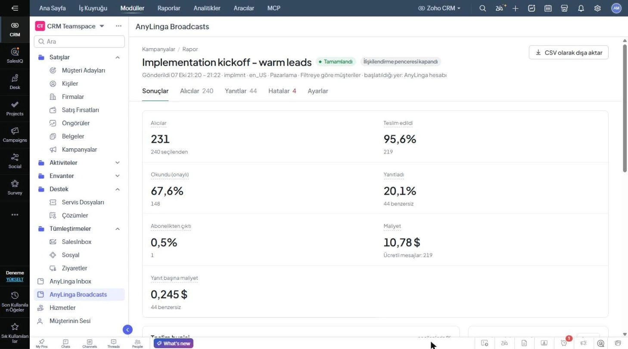This screenshot has height=349, width=628.
Task: Collapse the Tümleştirmeler folder
Action: click(118, 229)
